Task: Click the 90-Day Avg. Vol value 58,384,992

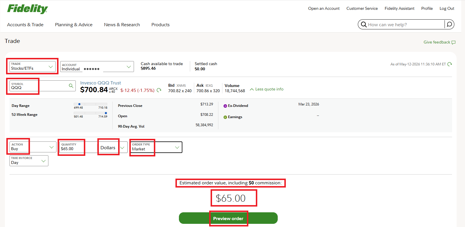Action: pyautogui.click(x=204, y=125)
